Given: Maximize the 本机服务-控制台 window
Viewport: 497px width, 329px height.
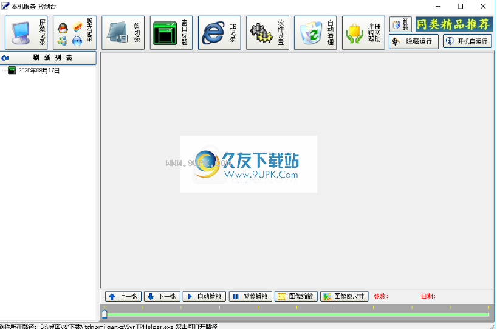Looking at the screenshot, I should click(x=461, y=6).
